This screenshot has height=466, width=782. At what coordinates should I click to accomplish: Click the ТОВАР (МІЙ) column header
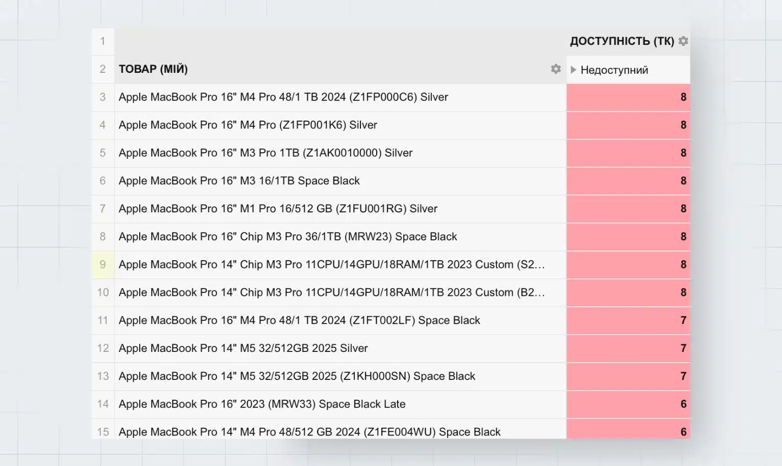(153, 69)
